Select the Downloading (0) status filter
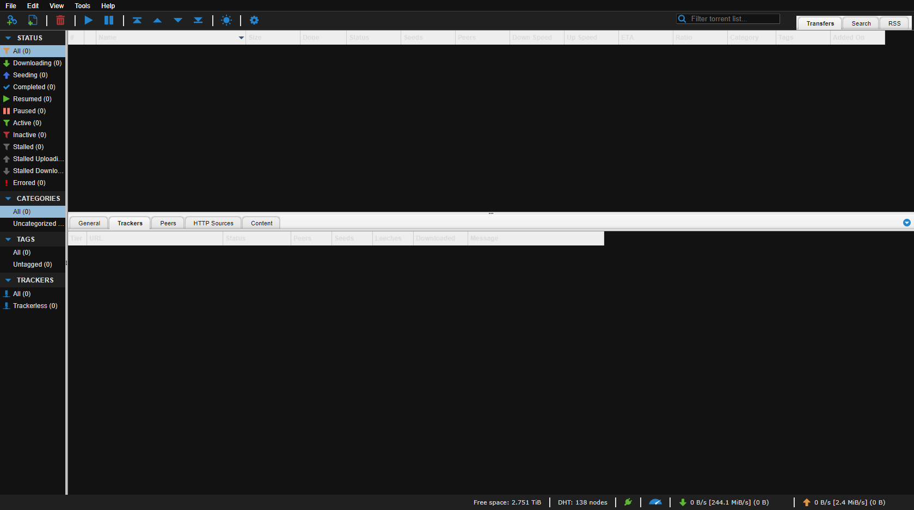Screen dimensions: 914x510 pyautogui.click(x=33, y=63)
